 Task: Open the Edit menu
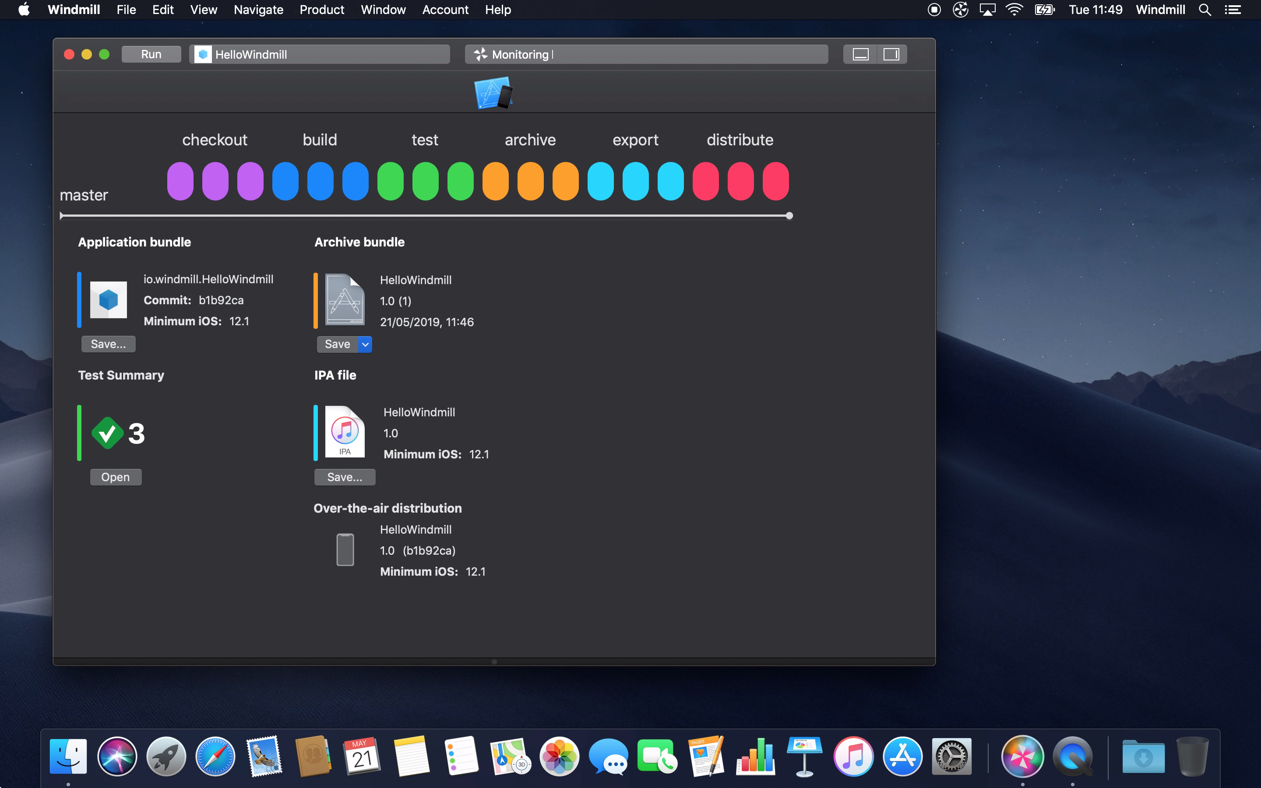(162, 9)
